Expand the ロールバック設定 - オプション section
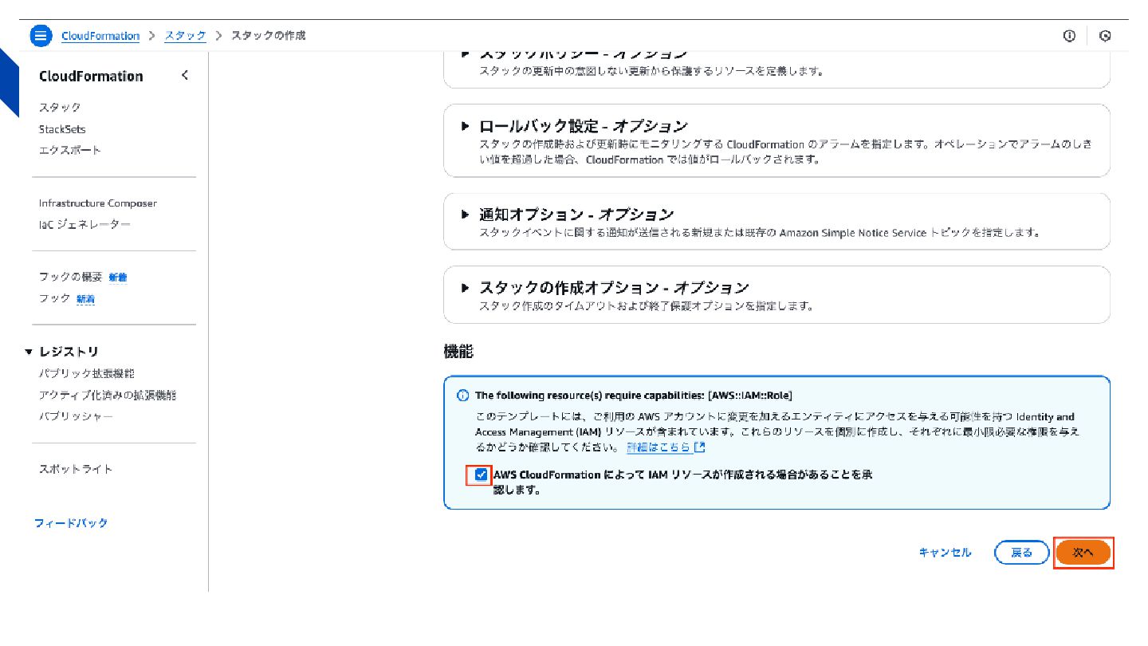This screenshot has height=646, width=1148. coord(466,126)
